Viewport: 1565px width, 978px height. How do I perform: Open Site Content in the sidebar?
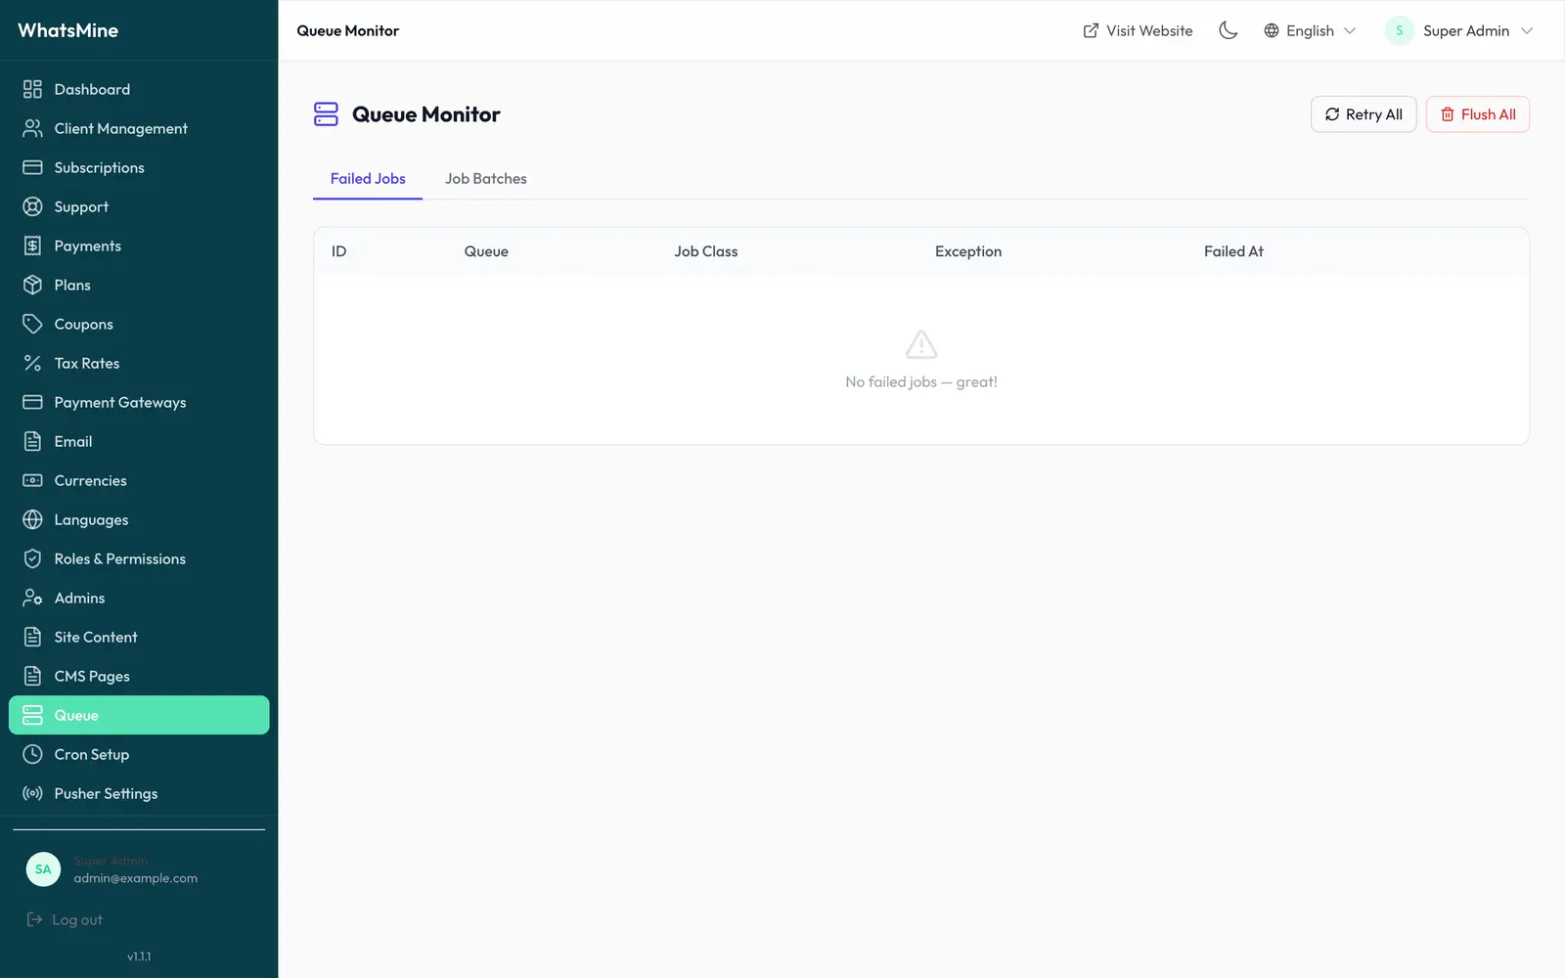[139, 637]
